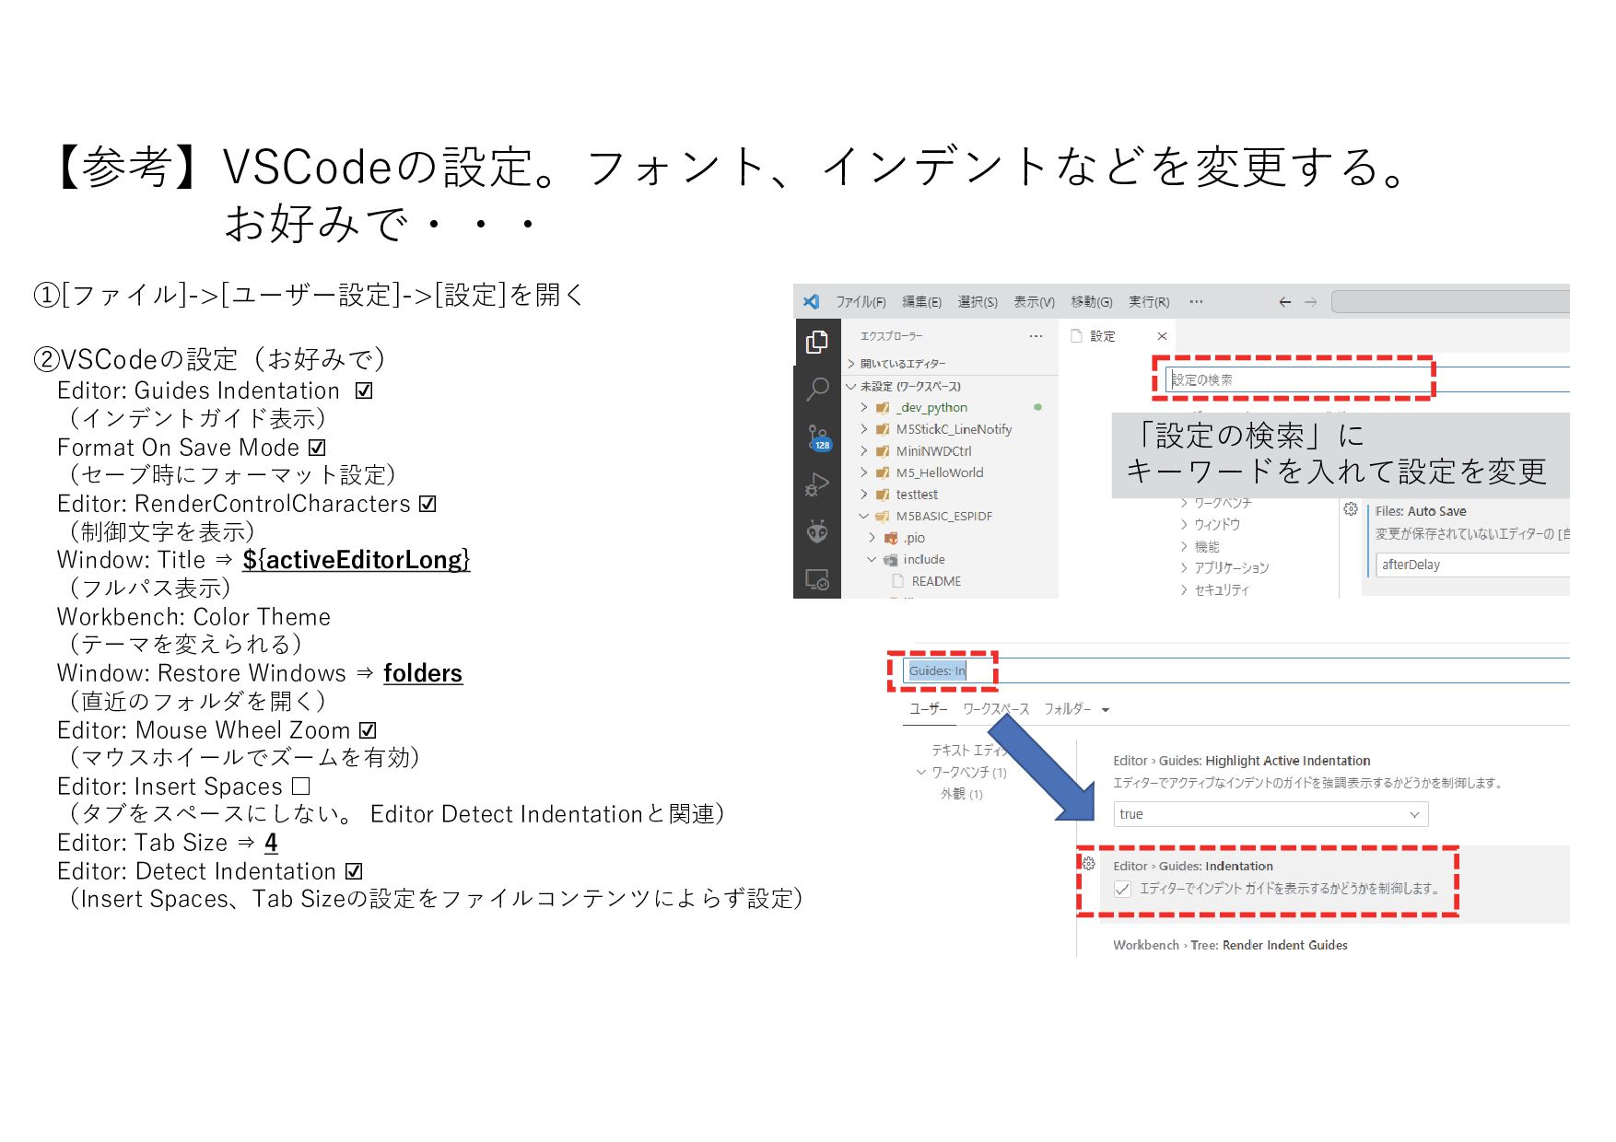Select the testtest folder

pos(917,495)
